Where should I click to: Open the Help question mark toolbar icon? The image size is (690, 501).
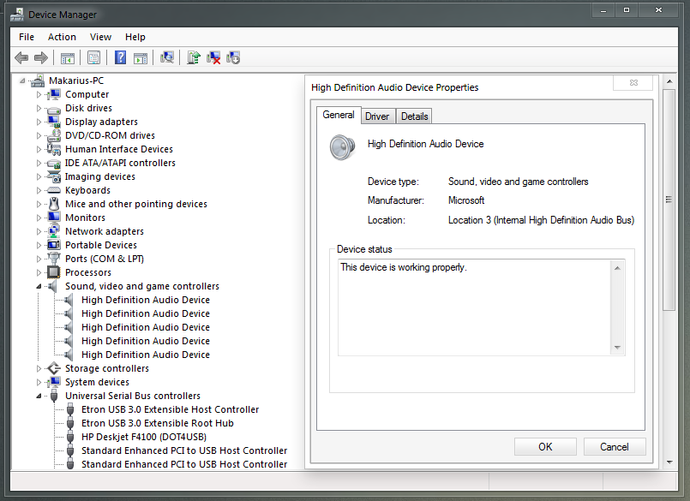coord(120,57)
